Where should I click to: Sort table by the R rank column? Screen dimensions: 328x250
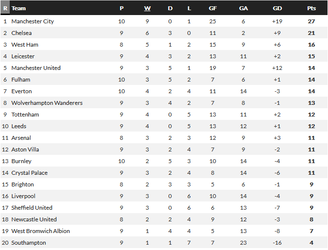click(x=5, y=8)
